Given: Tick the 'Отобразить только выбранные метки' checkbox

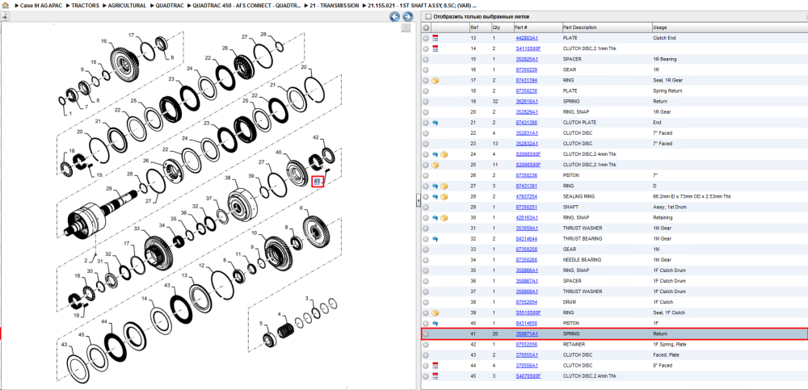Looking at the screenshot, I should 427,16.
